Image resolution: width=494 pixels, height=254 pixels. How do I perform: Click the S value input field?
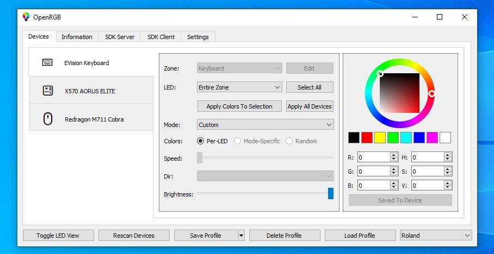click(428, 172)
